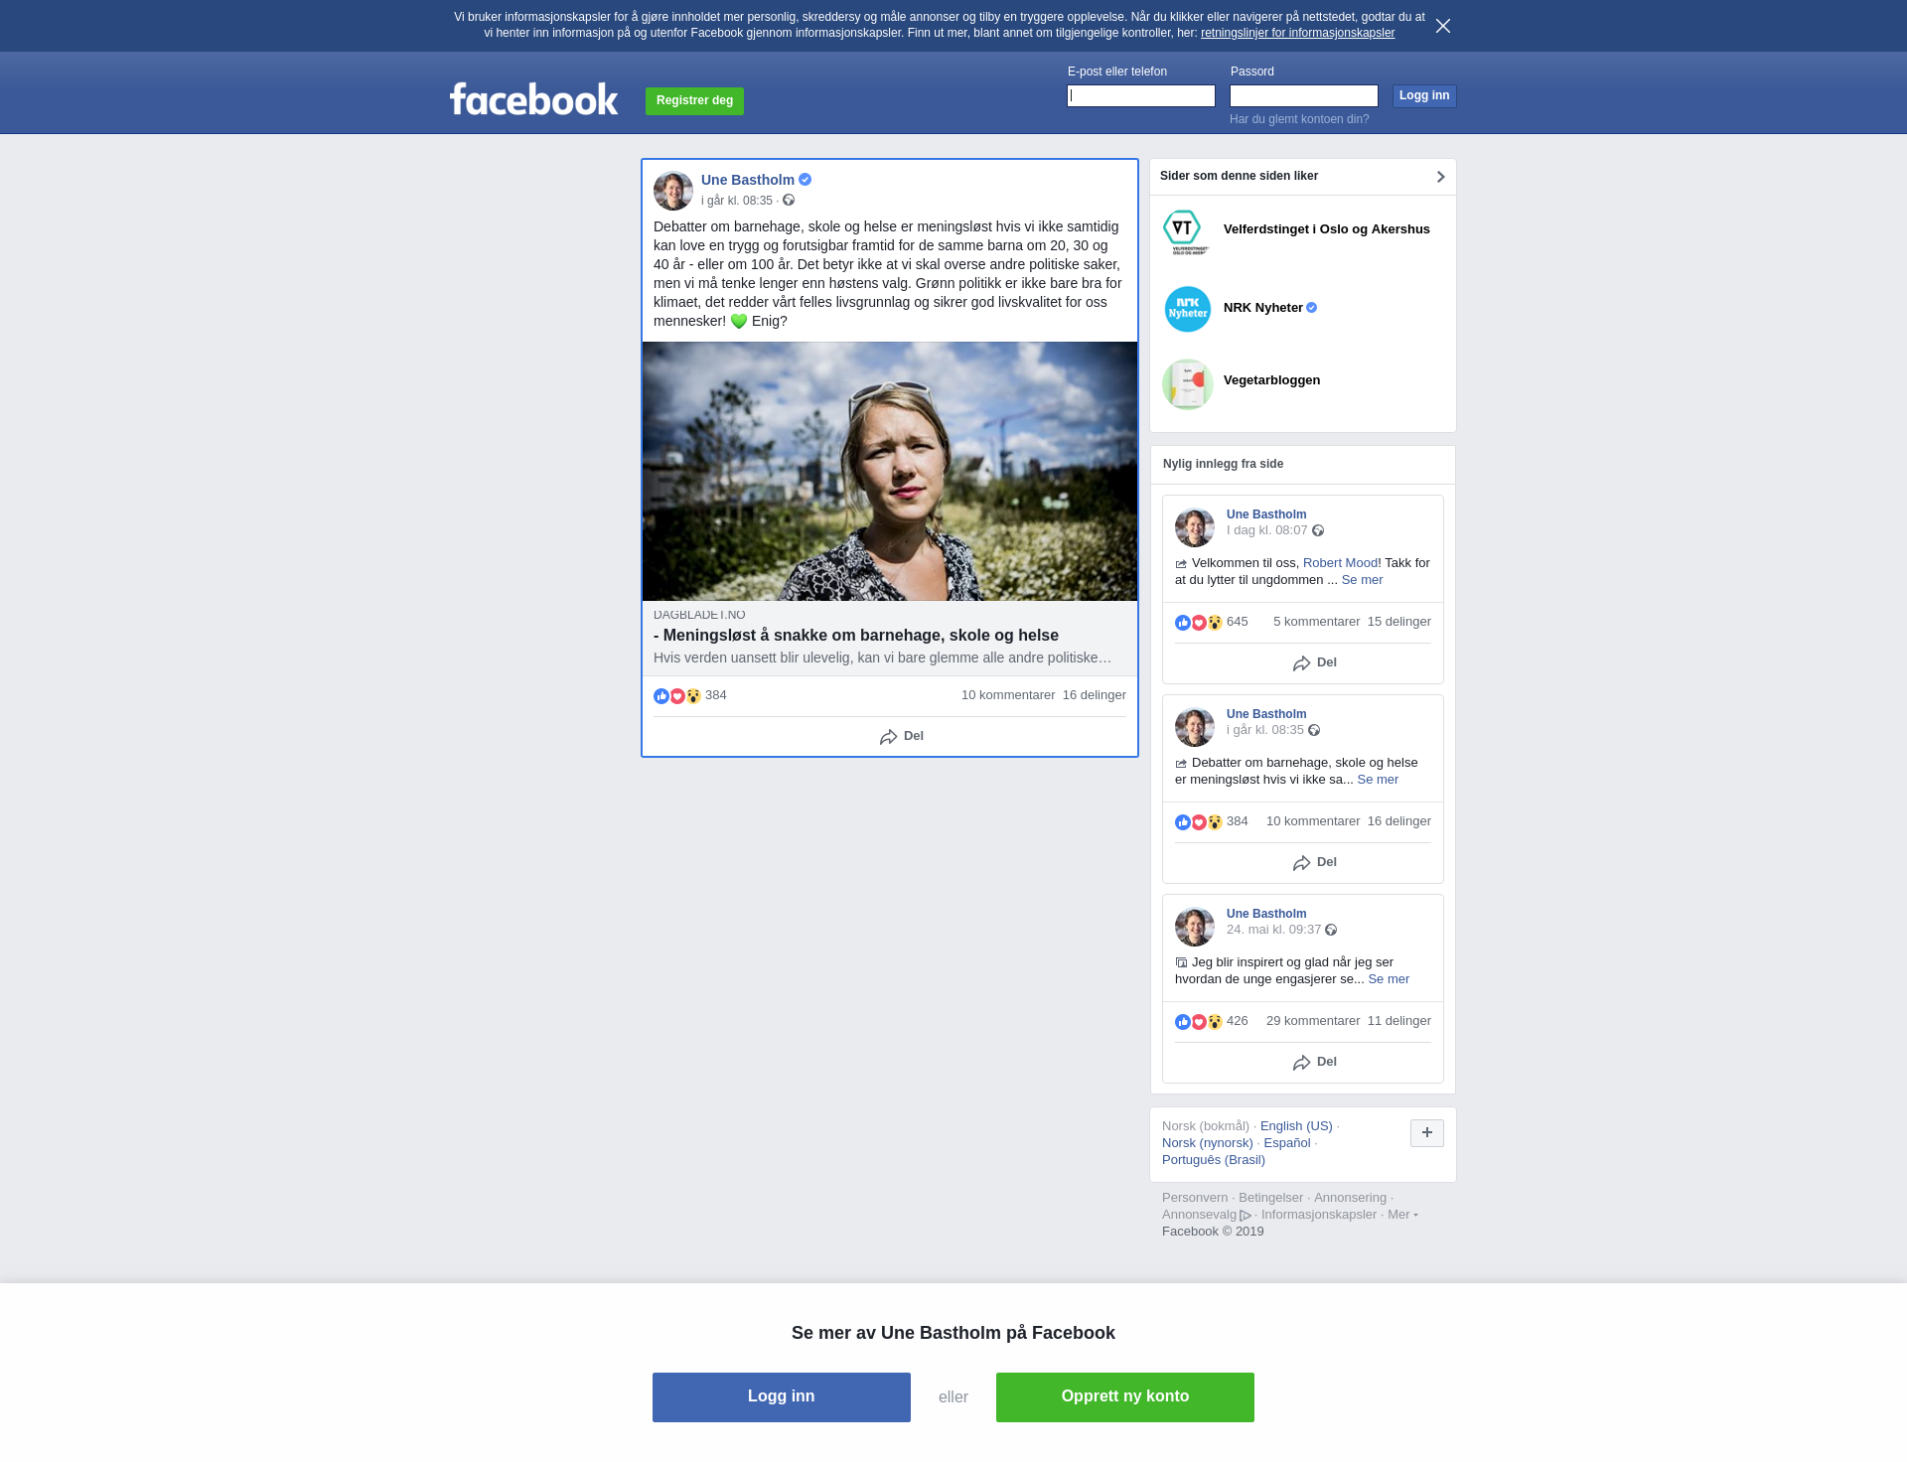1907x1462 pixels.
Task: Click heart icon on sidebar 384 reactions post
Action: (x=1199, y=822)
